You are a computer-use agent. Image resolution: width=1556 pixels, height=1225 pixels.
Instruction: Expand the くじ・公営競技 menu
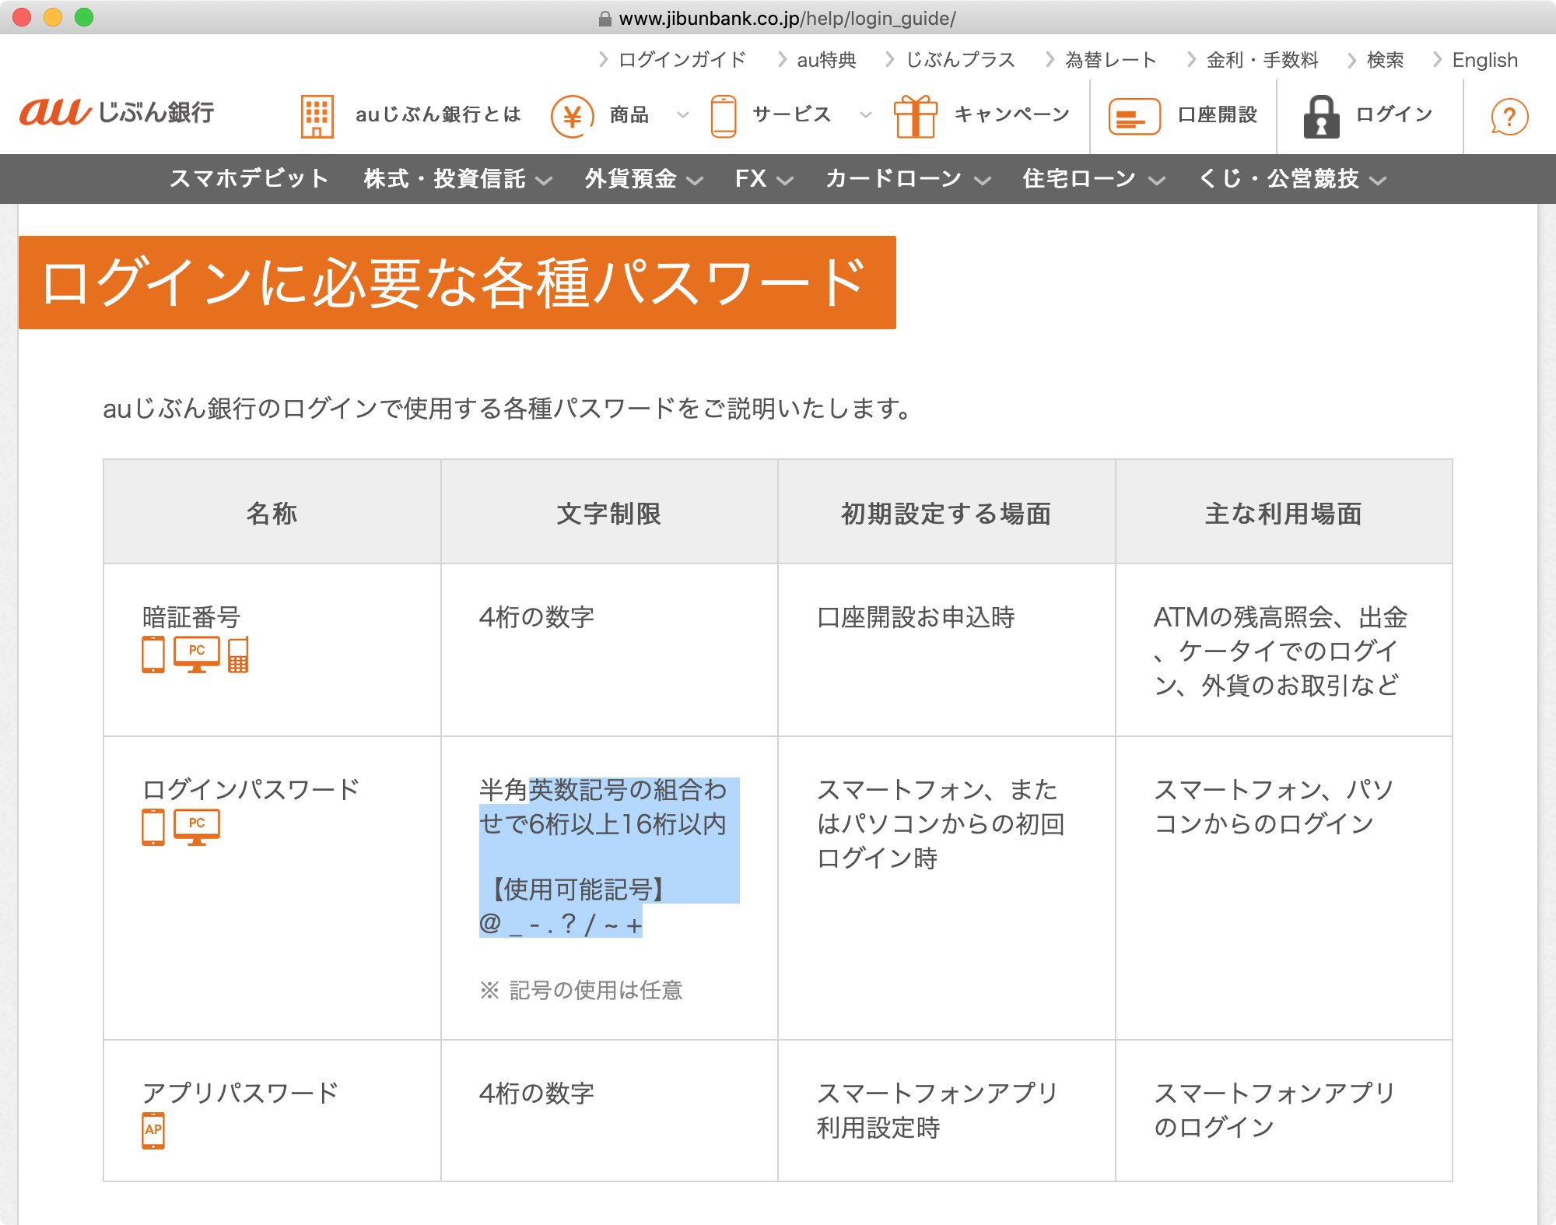[x=1292, y=179]
